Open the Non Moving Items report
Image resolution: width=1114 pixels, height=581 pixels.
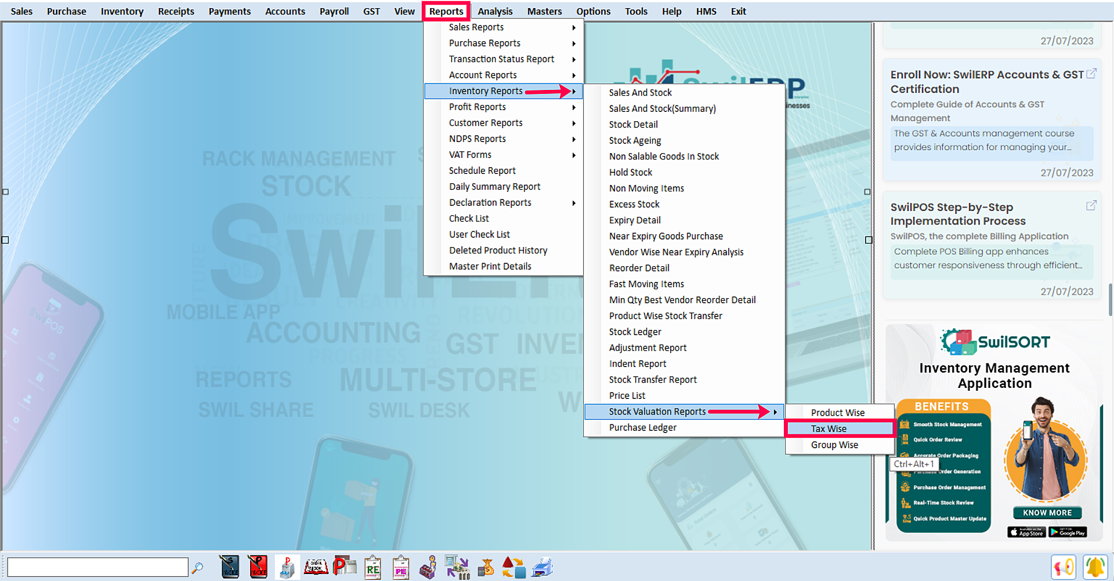pos(684,188)
